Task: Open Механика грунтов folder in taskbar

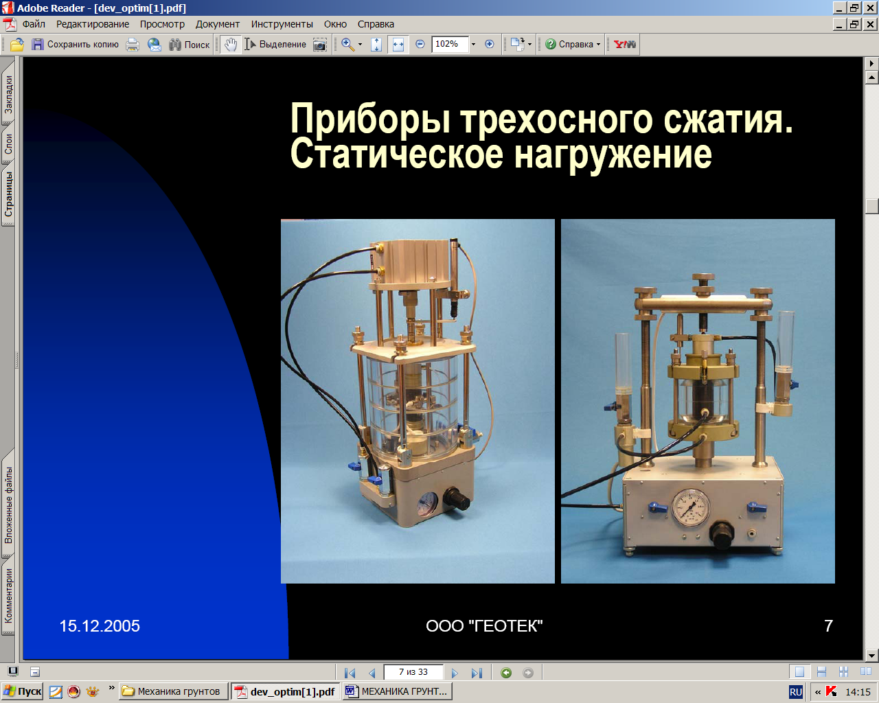Action: click(x=173, y=691)
